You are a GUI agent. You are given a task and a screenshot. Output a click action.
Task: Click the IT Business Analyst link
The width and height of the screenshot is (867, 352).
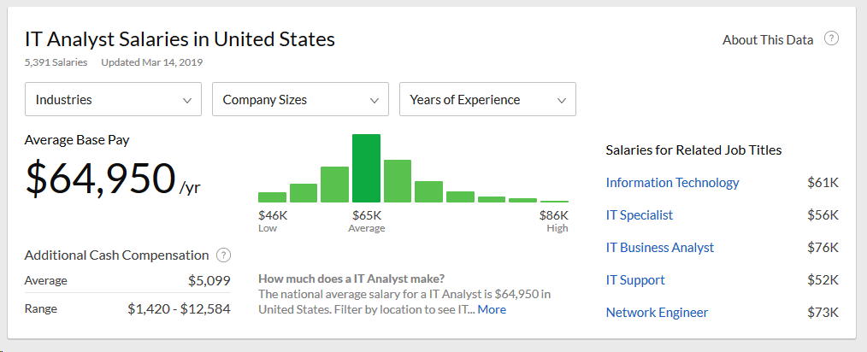click(659, 247)
